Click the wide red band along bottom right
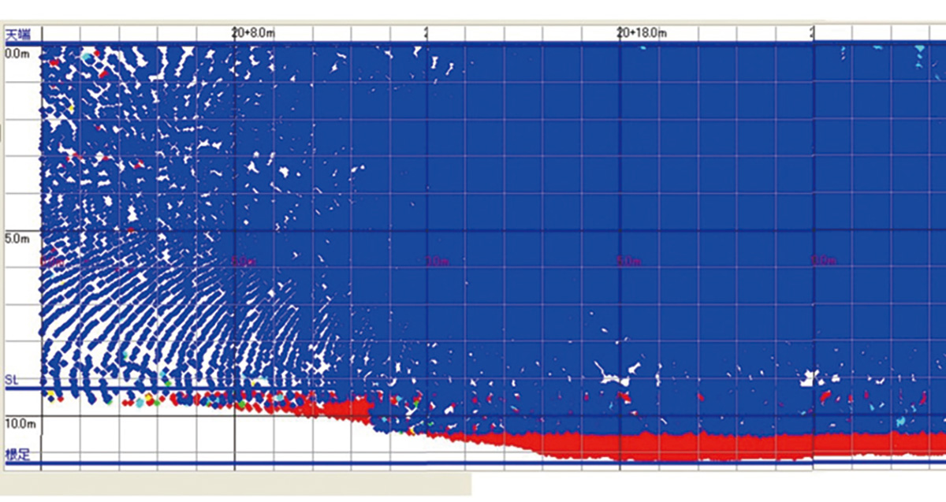The image size is (946, 502). [x=709, y=446]
